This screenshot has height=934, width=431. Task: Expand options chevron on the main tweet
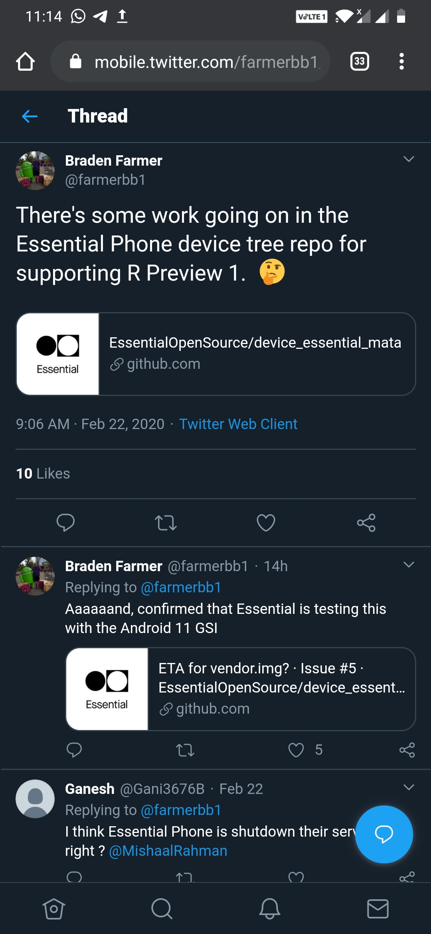click(x=409, y=159)
